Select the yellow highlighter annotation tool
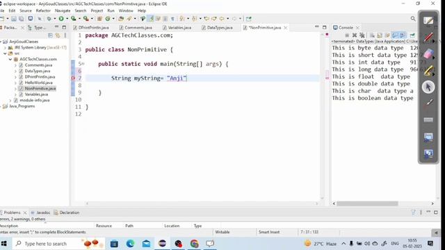Screen dimensions: 445x250 coord(428,70)
